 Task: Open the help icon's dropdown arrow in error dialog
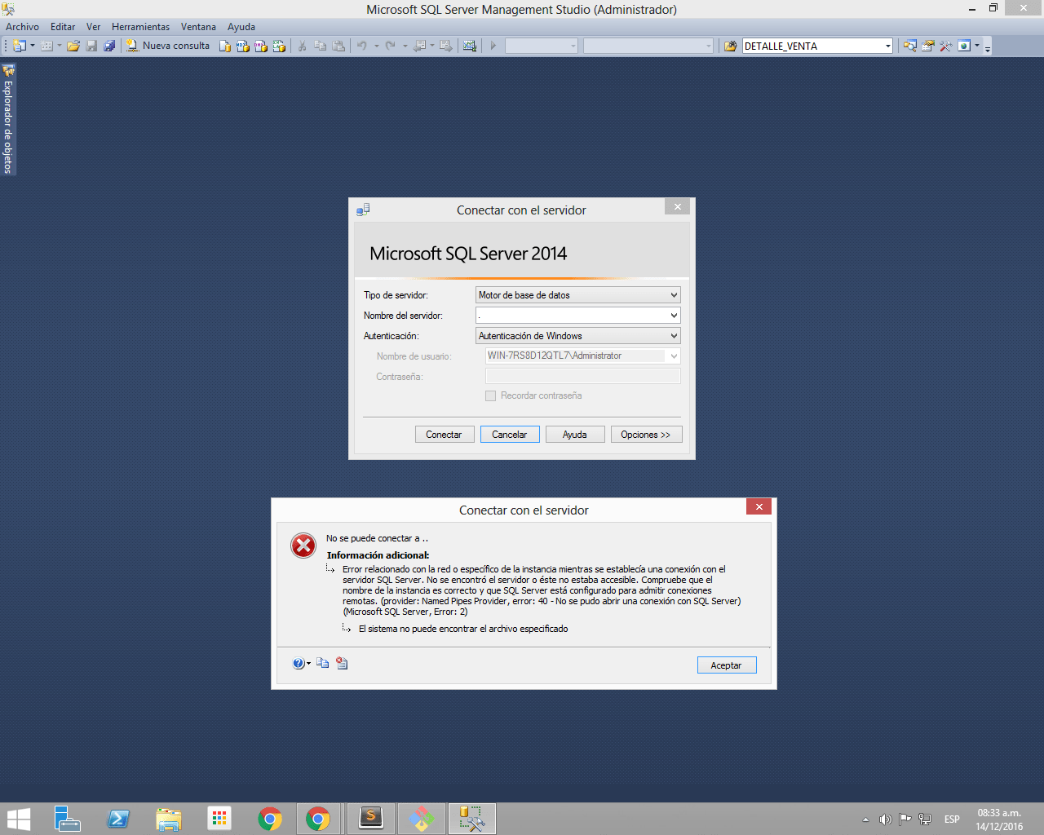[x=308, y=664]
